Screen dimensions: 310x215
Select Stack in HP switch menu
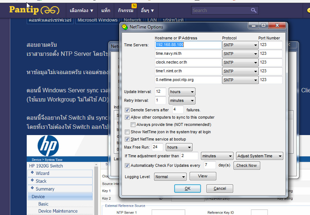coord(60,181)
